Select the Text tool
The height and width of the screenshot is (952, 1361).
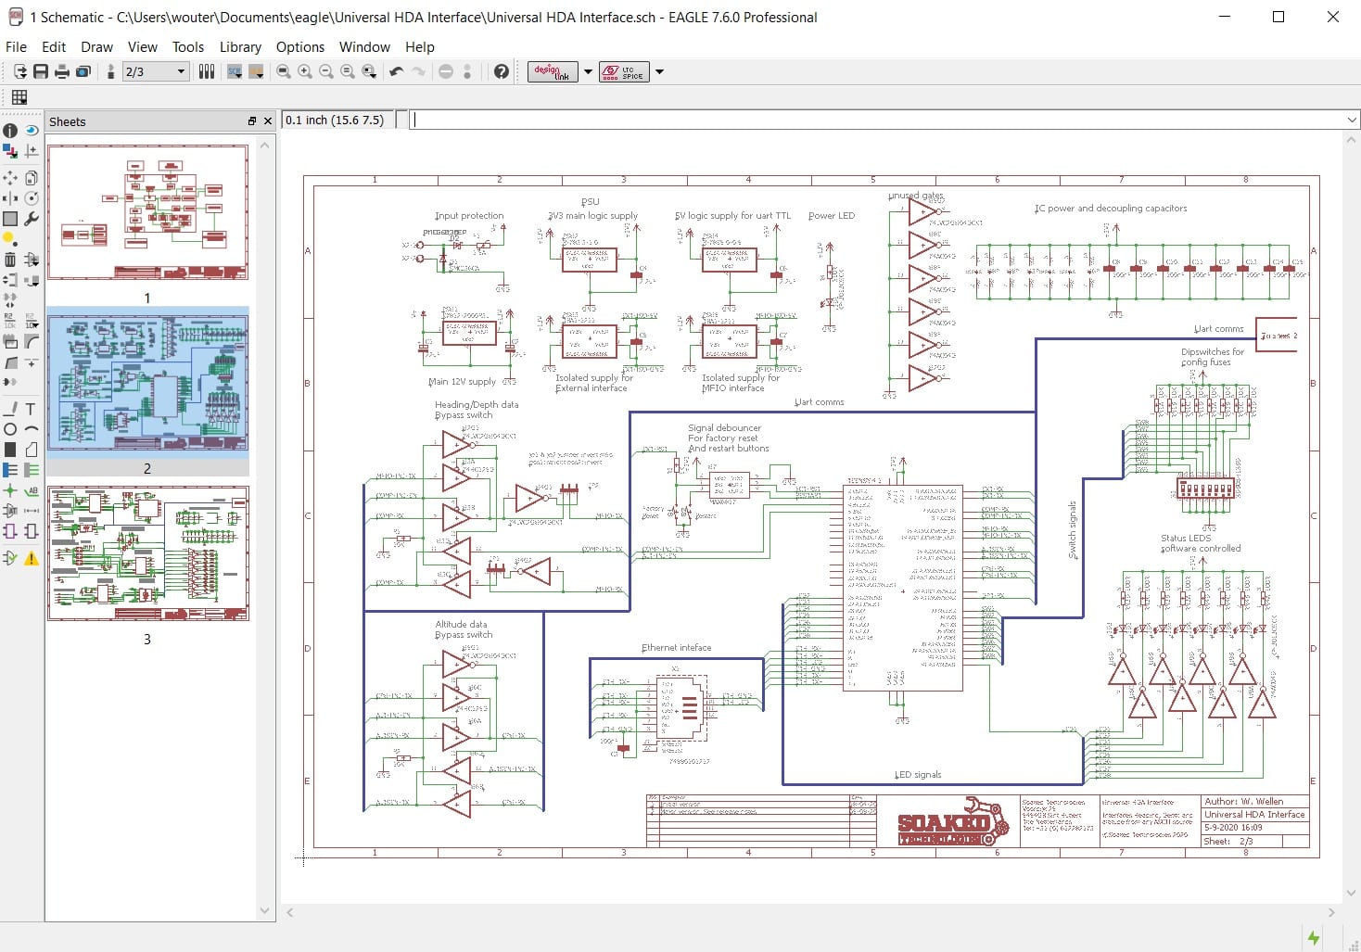[32, 408]
